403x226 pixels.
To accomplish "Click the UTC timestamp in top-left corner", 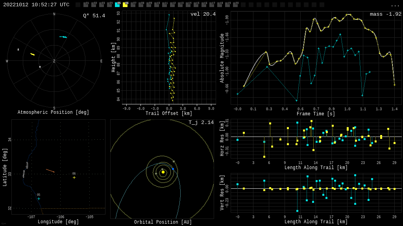I will pos(36,5).
